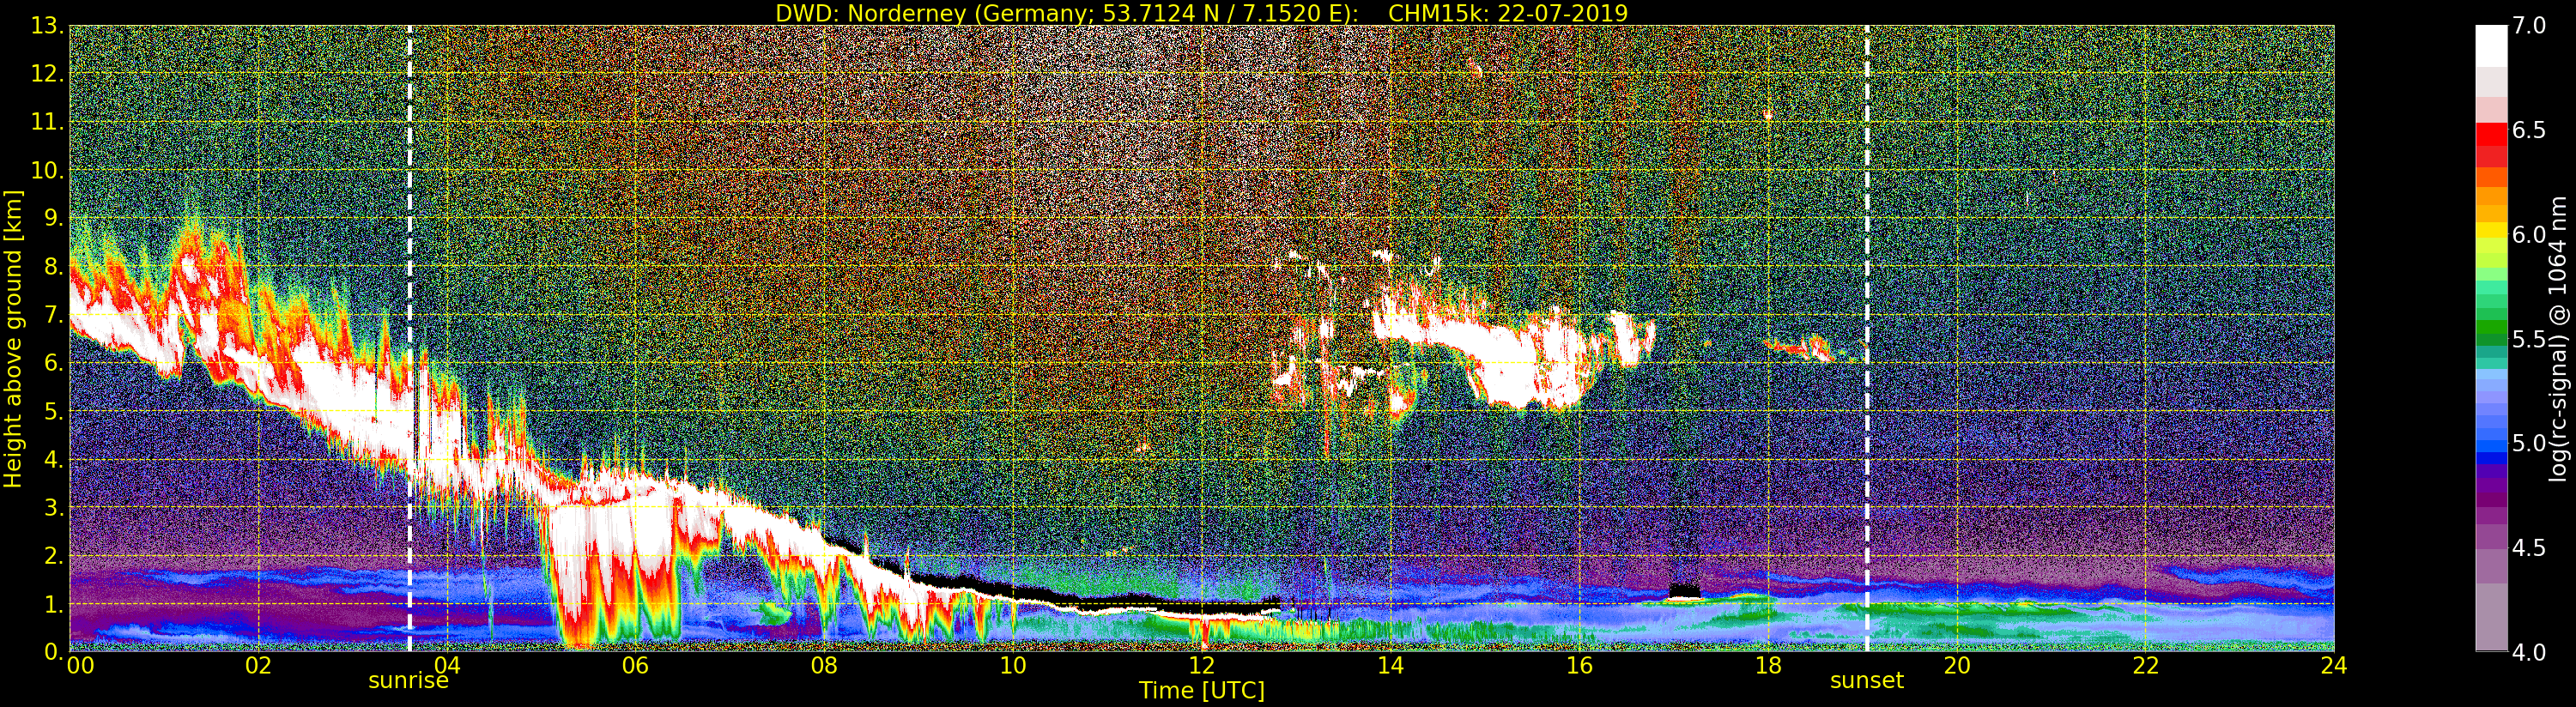Click the 'Time [UTC]' axis label
This screenshot has height=707, width=2576.
[1202, 691]
